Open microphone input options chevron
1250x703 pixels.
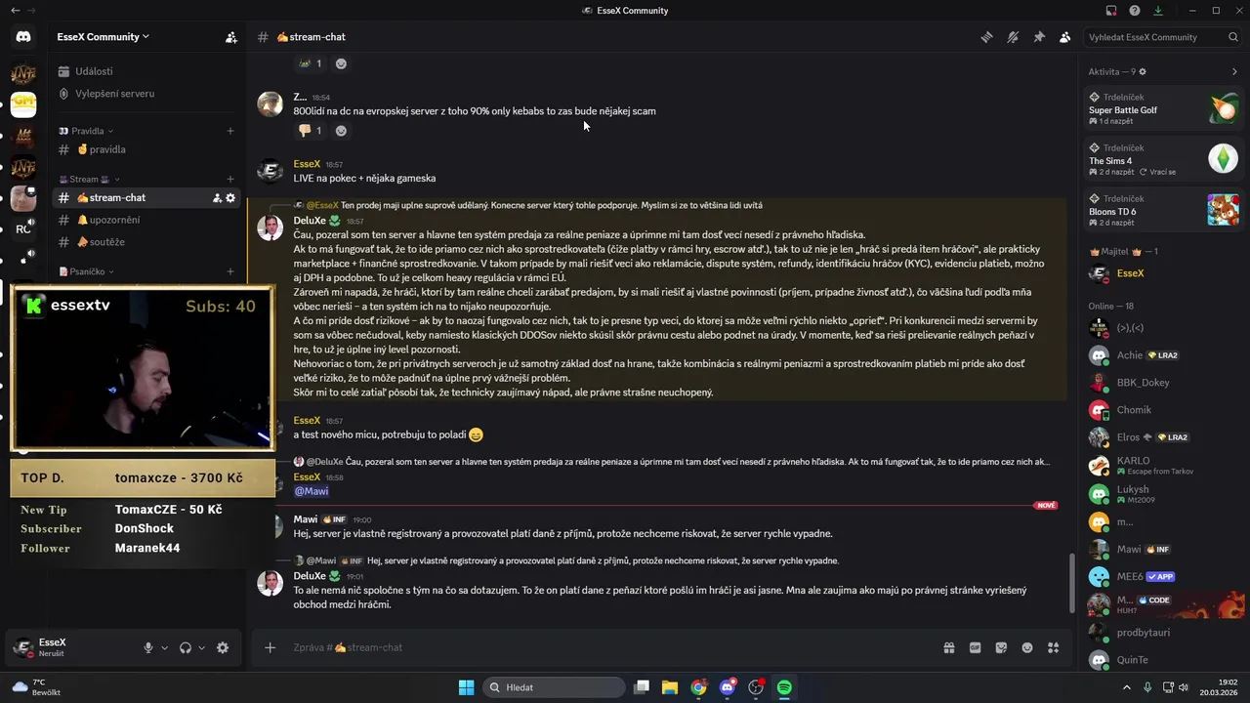pyautogui.click(x=164, y=647)
